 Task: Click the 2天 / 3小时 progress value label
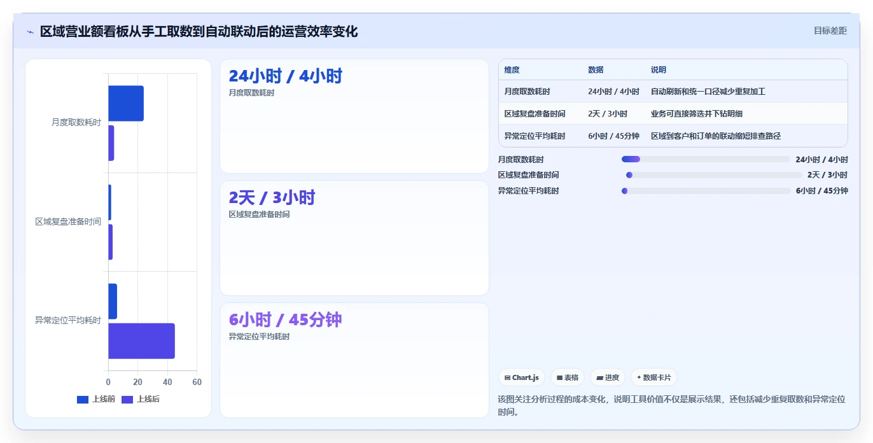[827, 175]
